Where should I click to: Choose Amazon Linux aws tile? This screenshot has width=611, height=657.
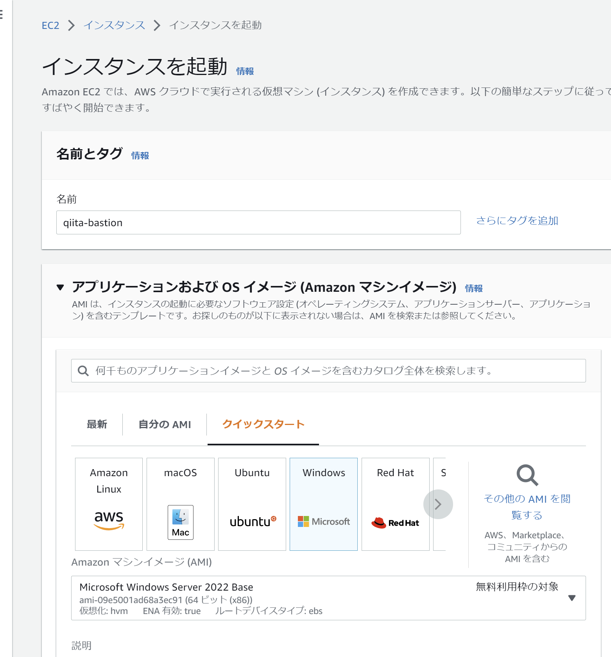coord(109,504)
